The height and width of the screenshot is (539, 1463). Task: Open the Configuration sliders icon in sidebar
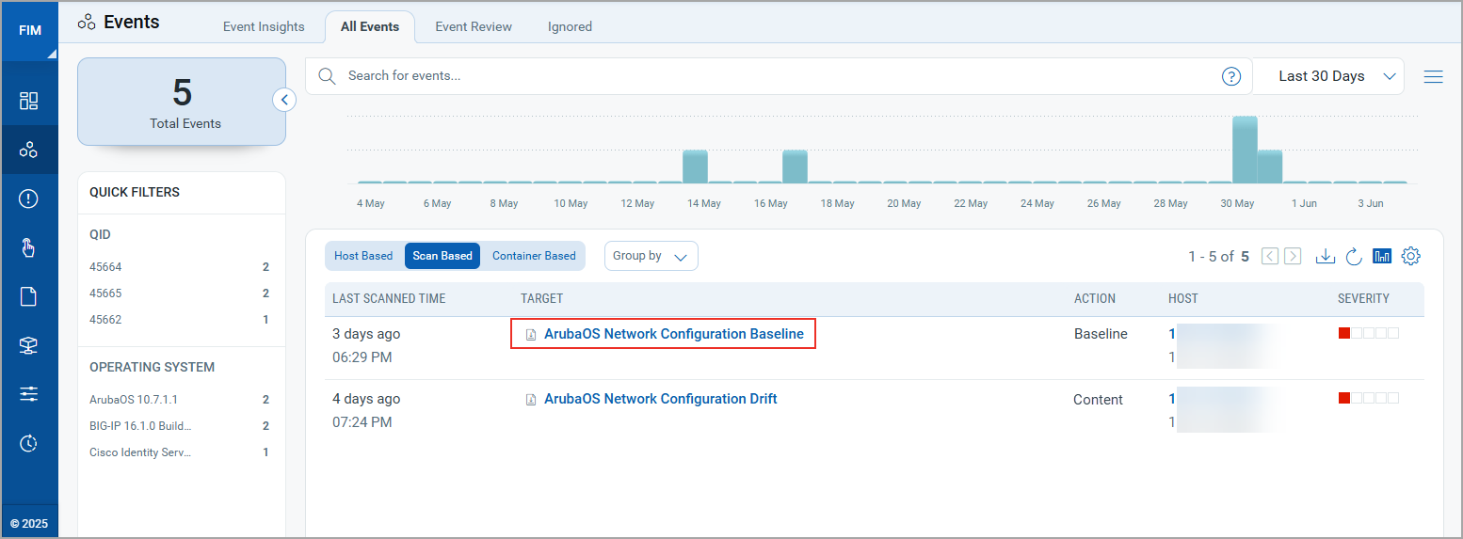[28, 394]
